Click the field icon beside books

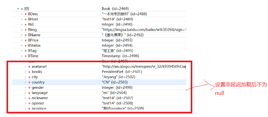[29, 72]
